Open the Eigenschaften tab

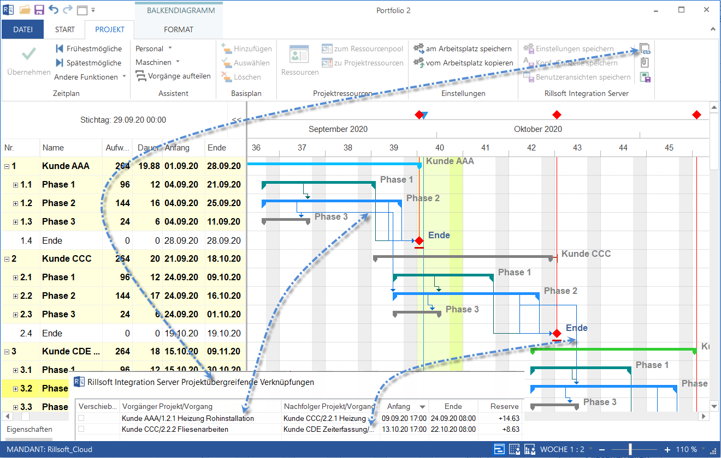coord(29,429)
